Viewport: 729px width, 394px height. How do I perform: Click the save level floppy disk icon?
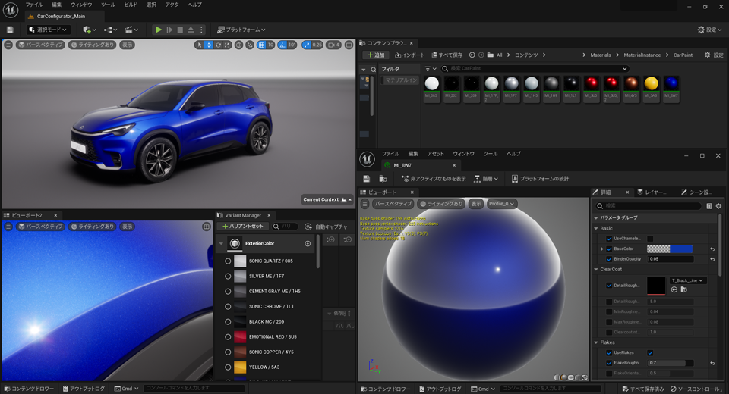pos(10,30)
